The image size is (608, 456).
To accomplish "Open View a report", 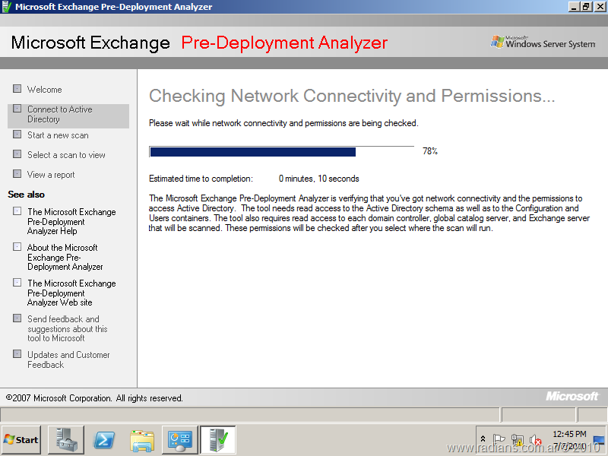I will pyautogui.click(x=51, y=175).
